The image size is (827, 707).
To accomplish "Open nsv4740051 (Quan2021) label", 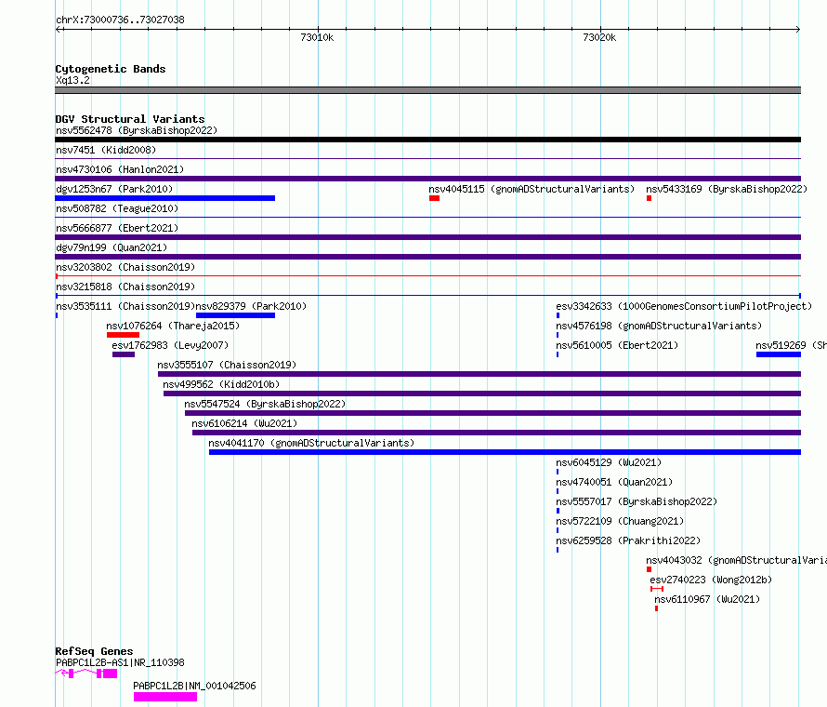I will pos(614,482).
